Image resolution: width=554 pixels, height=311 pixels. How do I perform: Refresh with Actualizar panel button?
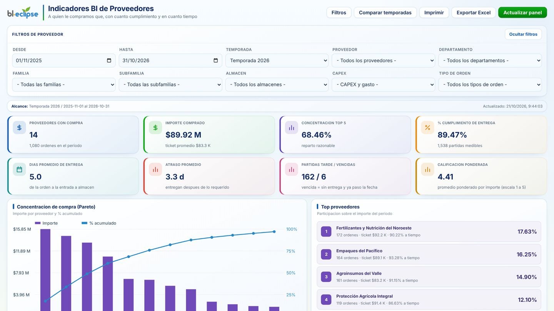coord(522,13)
